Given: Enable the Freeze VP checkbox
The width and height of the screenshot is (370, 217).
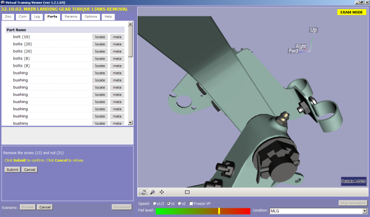Looking at the screenshot, I should (191, 204).
